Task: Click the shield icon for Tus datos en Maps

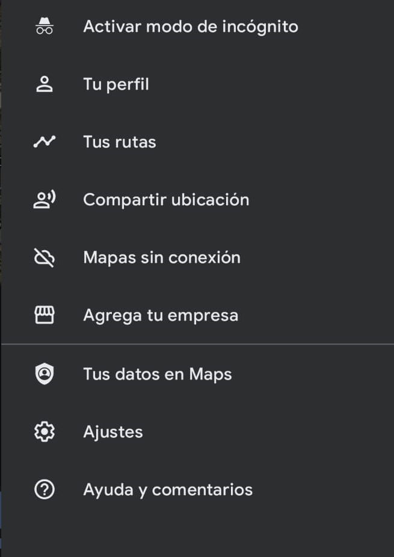Action: point(45,374)
